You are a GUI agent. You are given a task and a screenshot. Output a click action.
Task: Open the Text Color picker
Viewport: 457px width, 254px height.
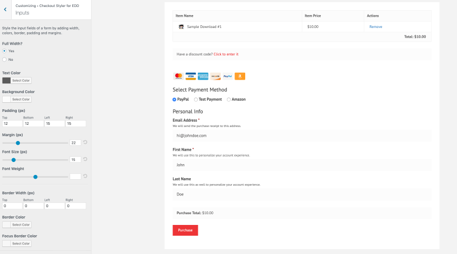(x=17, y=81)
